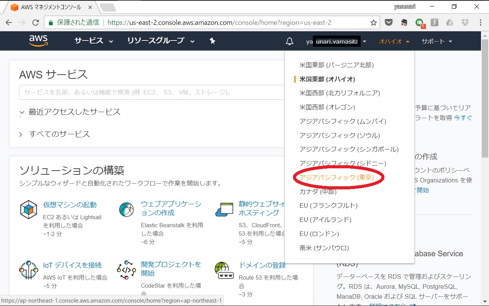Click the Evernote extension icon
The height and width of the screenshot is (306, 489).
pos(404,23)
